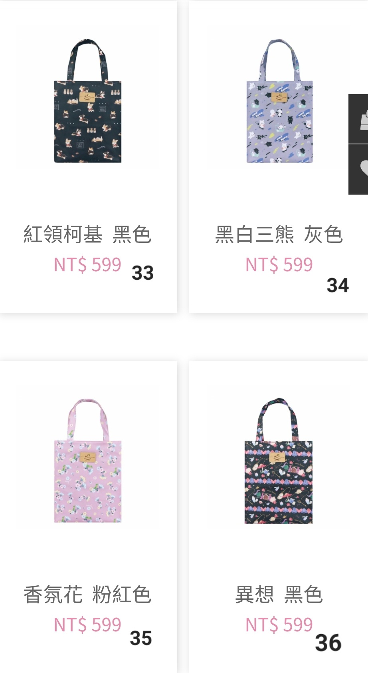
Task: Click NT$ 599 price under 黑白三熊
Action: (279, 265)
